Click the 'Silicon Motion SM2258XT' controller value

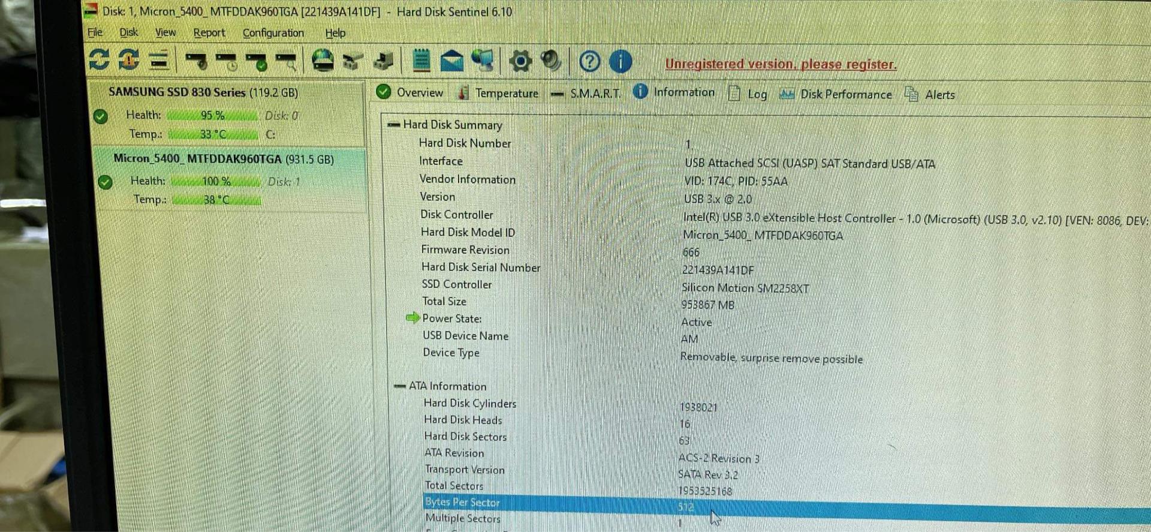click(x=745, y=288)
